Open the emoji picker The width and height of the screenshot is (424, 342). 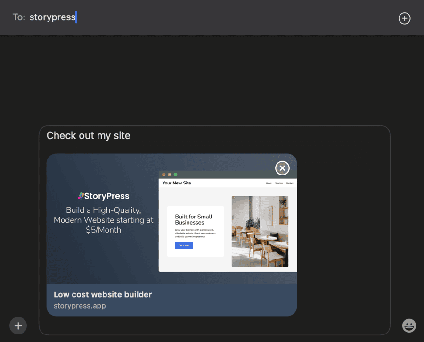tap(408, 325)
